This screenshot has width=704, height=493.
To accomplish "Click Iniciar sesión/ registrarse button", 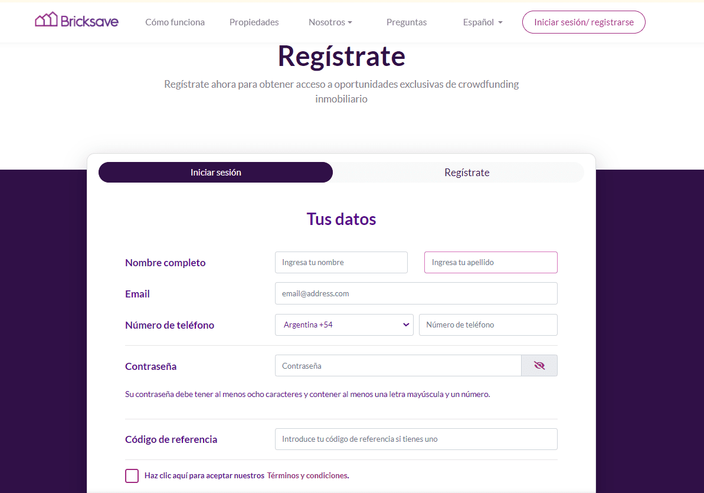I will [584, 22].
